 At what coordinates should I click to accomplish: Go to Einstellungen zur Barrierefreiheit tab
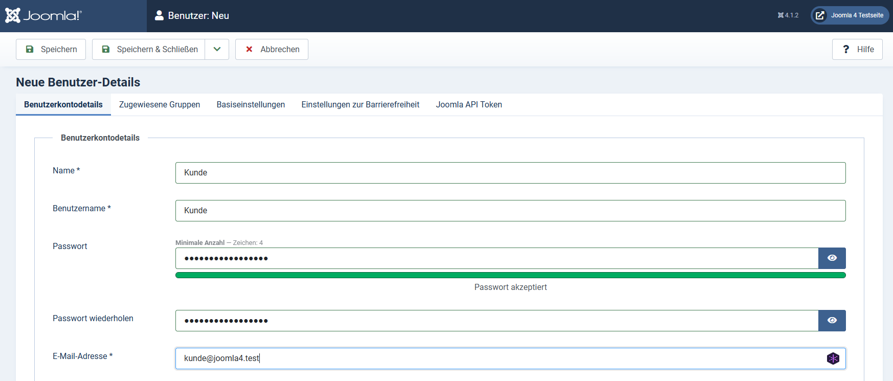point(360,104)
